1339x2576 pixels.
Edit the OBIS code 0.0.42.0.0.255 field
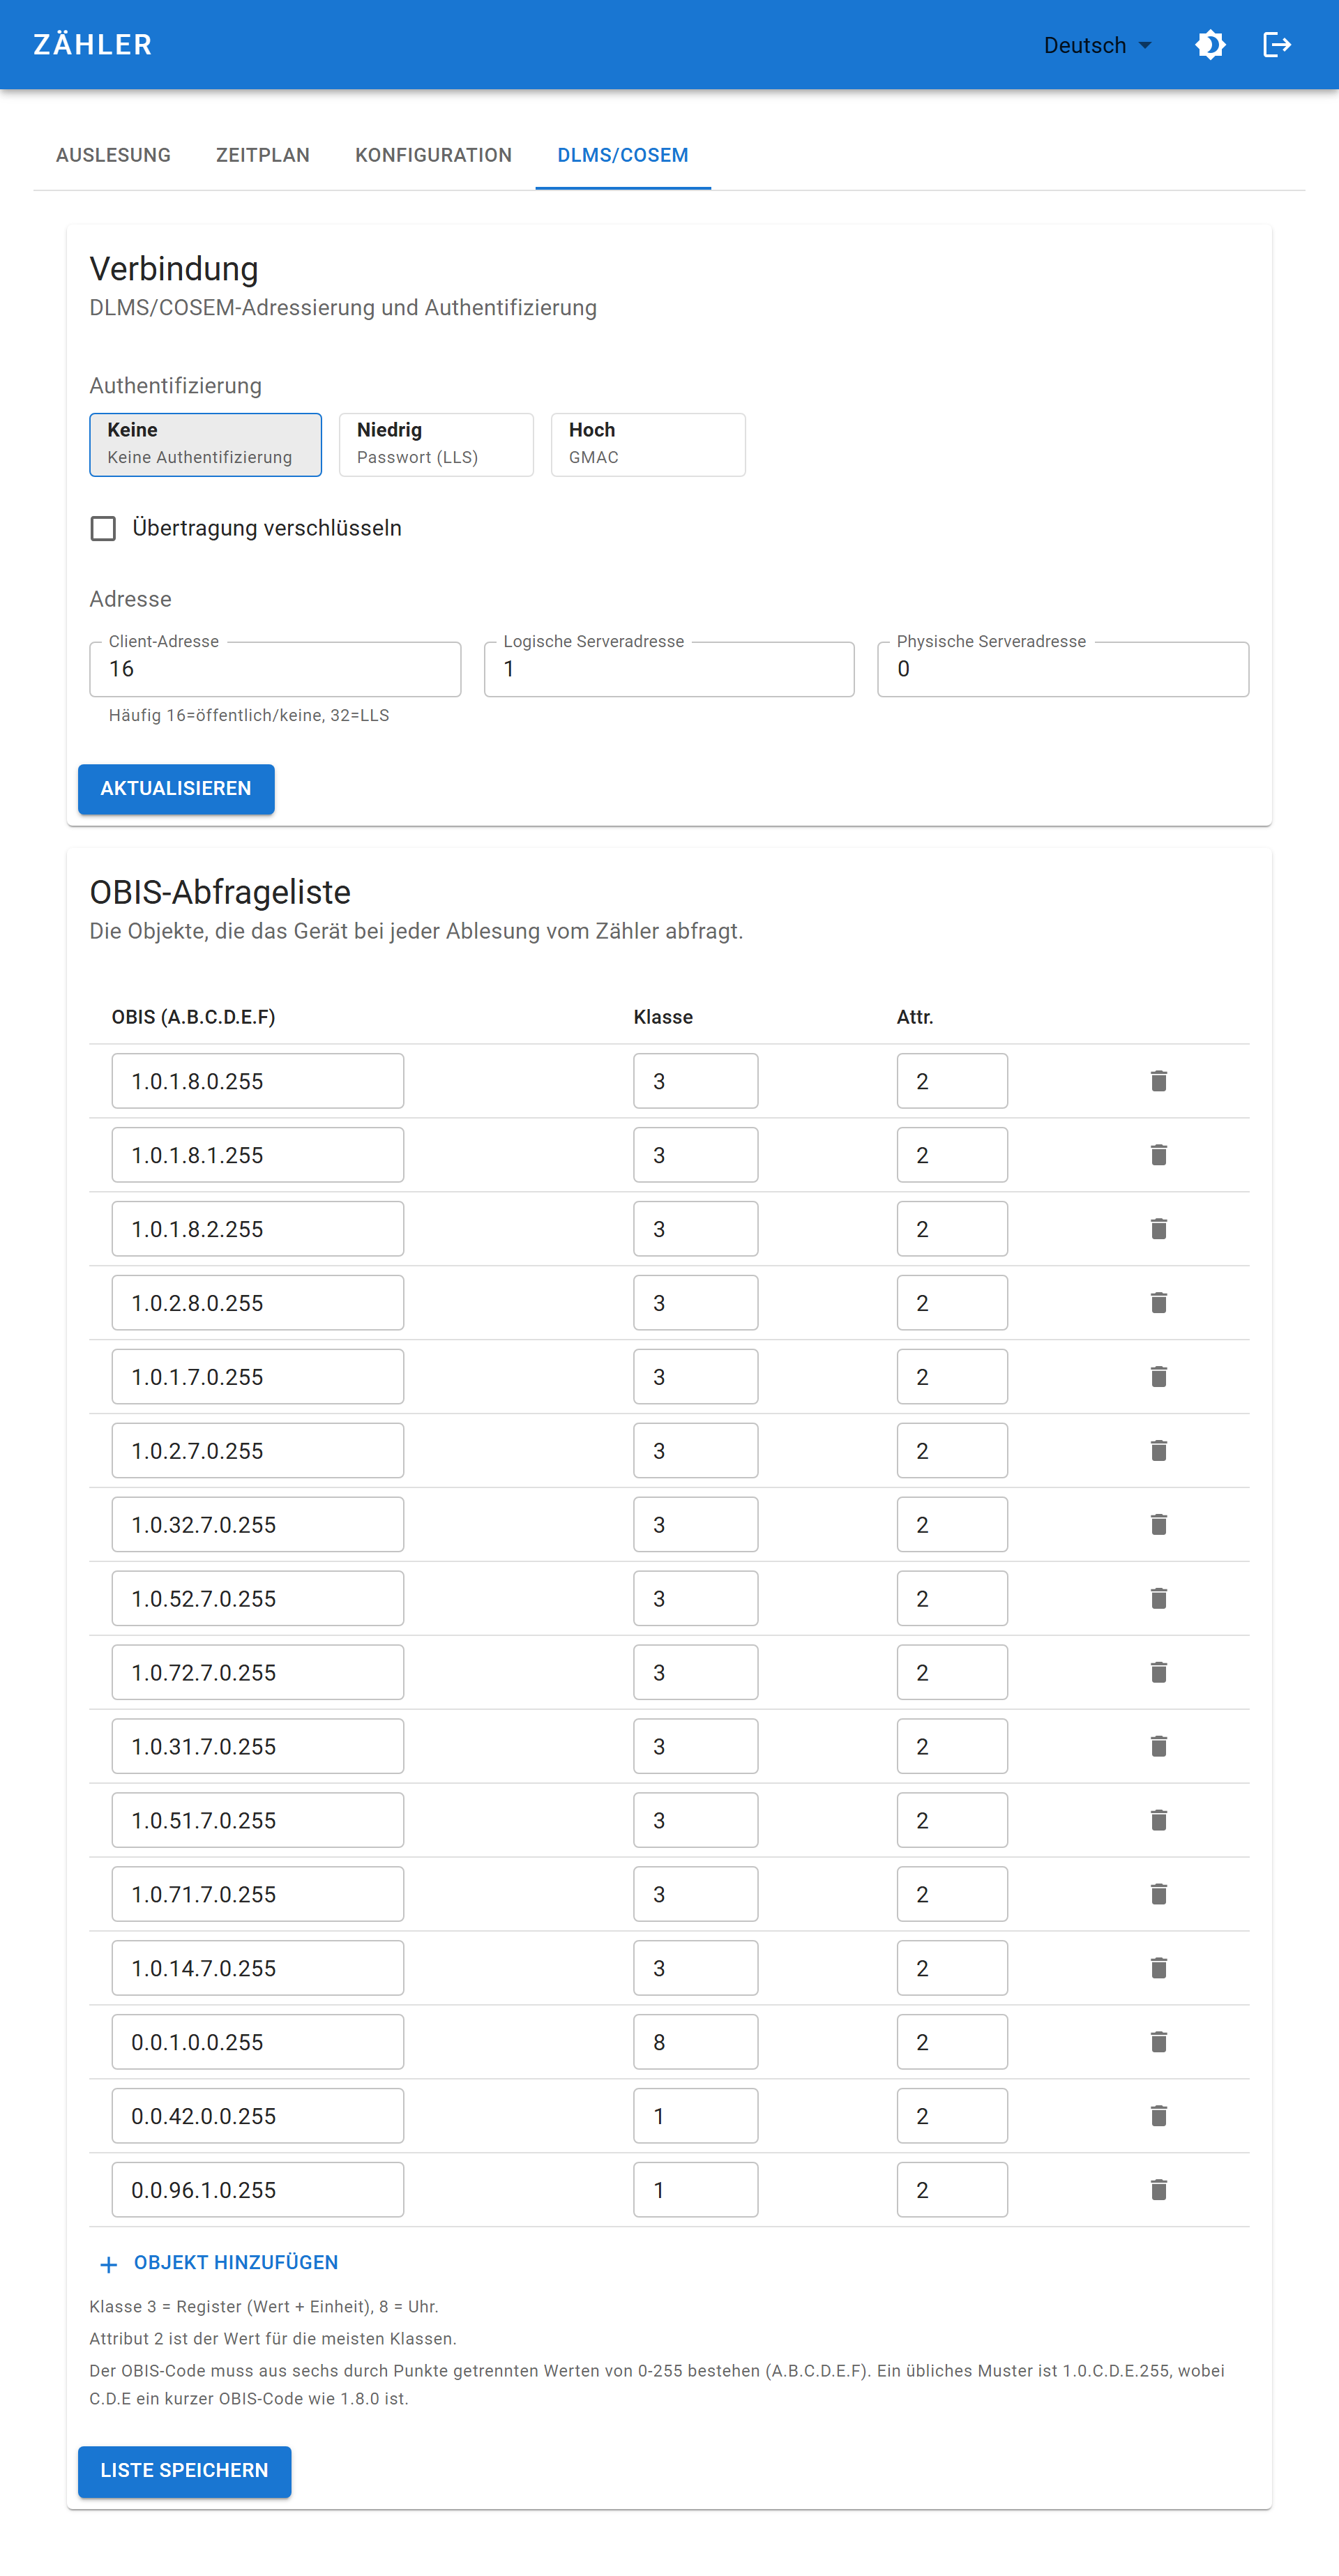pos(258,2117)
